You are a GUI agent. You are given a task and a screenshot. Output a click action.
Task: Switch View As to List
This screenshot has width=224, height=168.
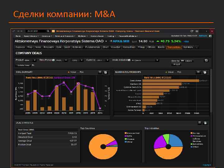176,64
